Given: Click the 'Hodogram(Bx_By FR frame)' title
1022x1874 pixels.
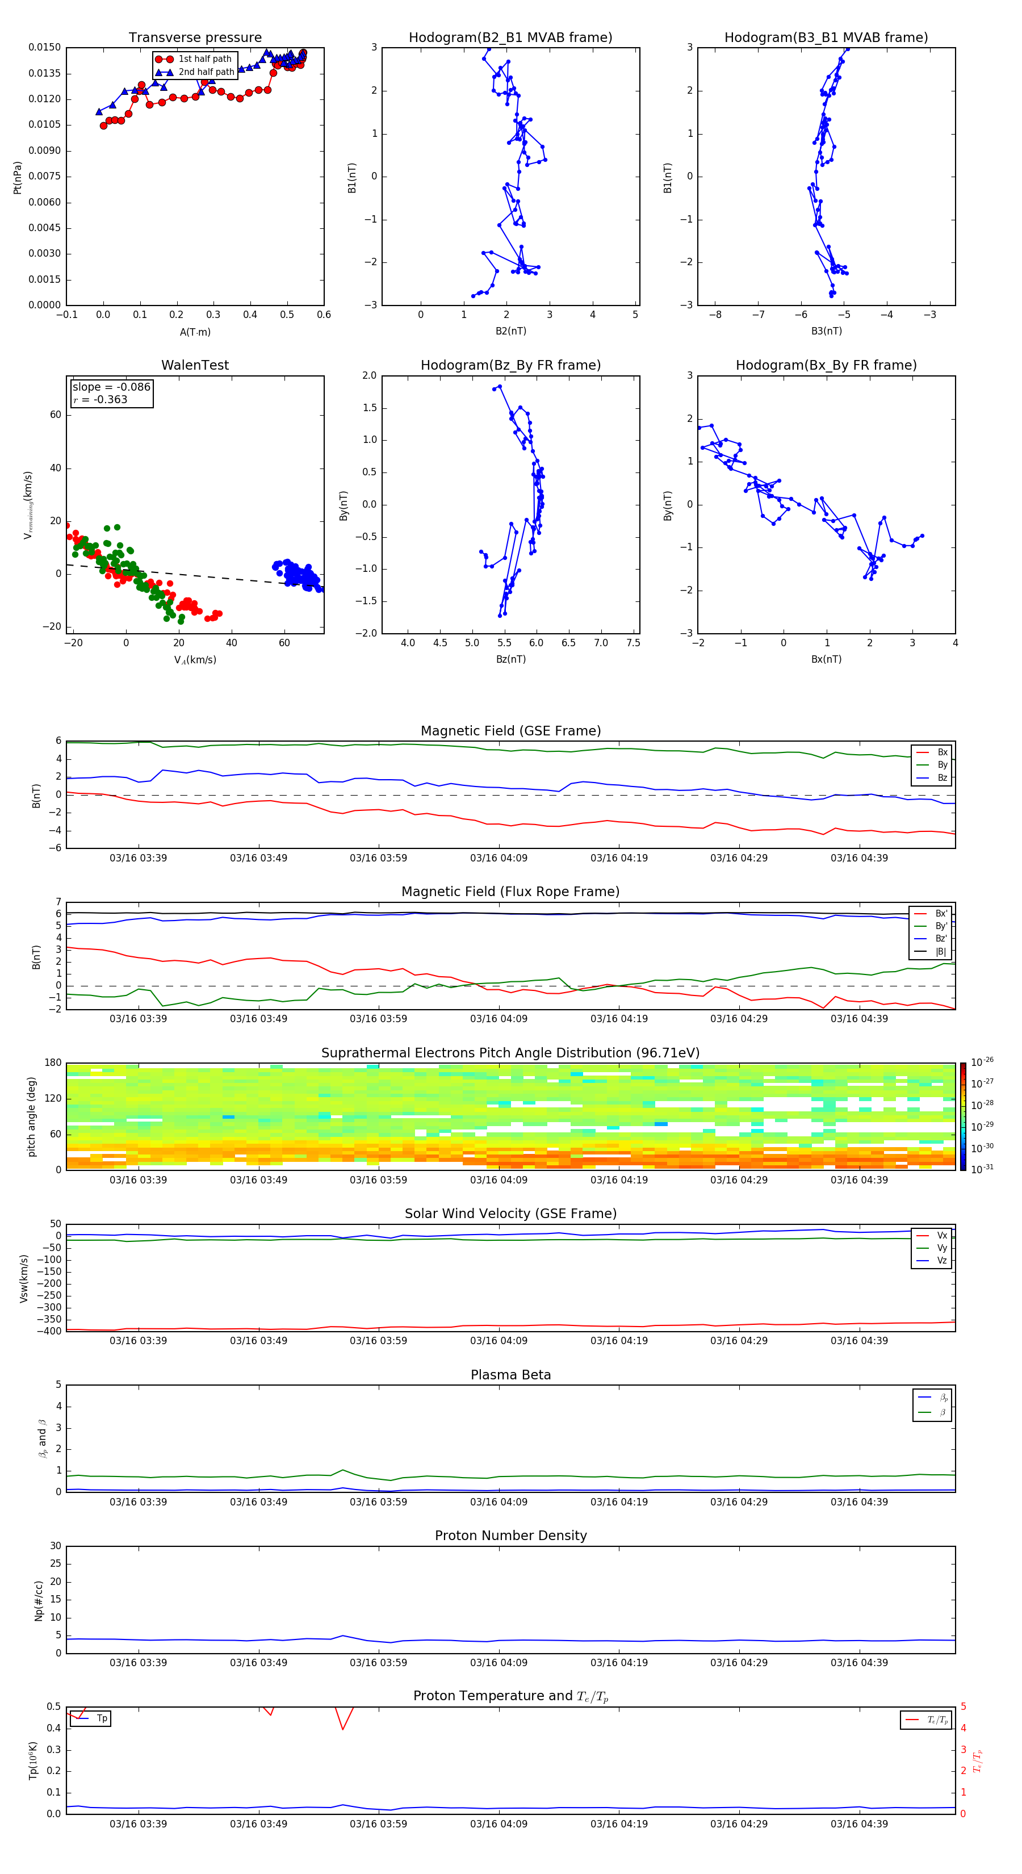Looking at the screenshot, I should (x=826, y=365).
